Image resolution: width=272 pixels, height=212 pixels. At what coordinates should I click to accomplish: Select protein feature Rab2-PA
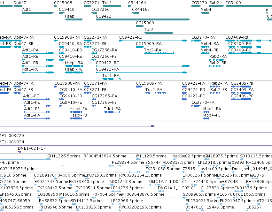[x=215, y=87]
